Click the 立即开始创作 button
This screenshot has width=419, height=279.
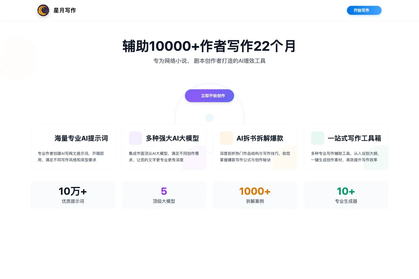(x=209, y=96)
